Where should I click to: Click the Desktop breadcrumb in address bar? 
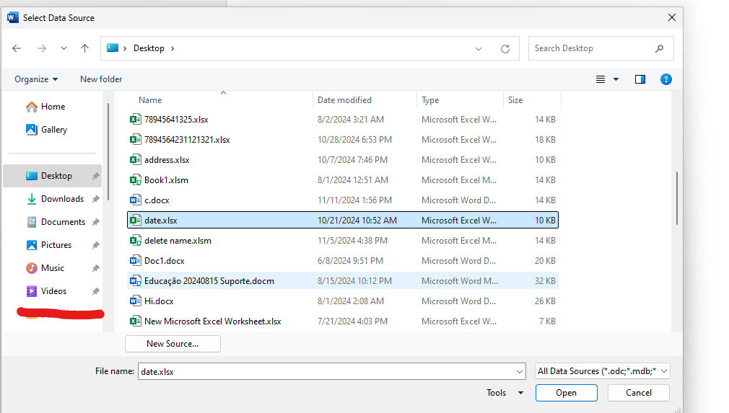point(149,48)
